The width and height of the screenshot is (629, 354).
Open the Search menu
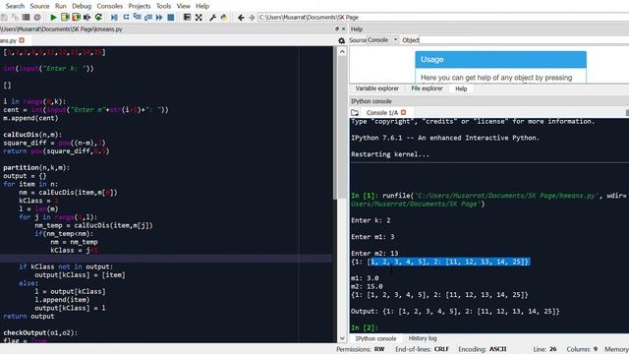pos(15,6)
